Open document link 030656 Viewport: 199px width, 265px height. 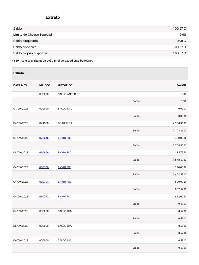point(44,153)
